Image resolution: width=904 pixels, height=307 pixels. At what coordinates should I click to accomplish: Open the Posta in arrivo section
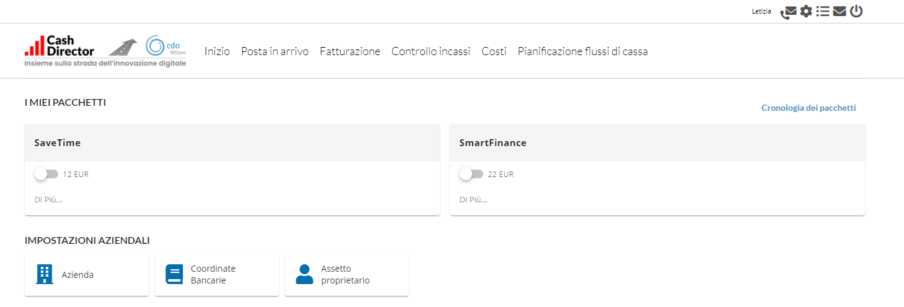coord(274,51)
